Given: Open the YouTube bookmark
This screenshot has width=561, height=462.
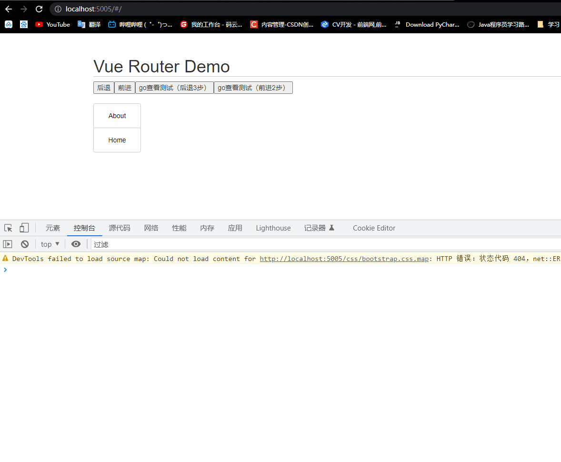Looking at the screenshot, I should [x=52, y=24].
